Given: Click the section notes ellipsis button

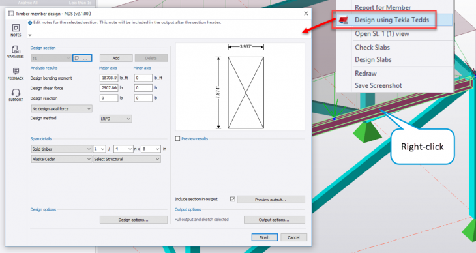Looking at the screenshot, I should [x=82, y=58].
